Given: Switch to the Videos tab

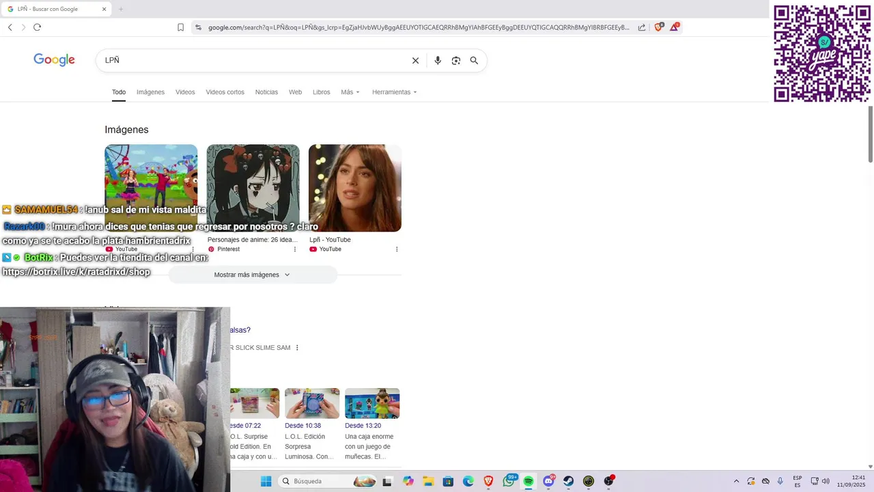Looking at the screenshot, I should tap(185, 92).
